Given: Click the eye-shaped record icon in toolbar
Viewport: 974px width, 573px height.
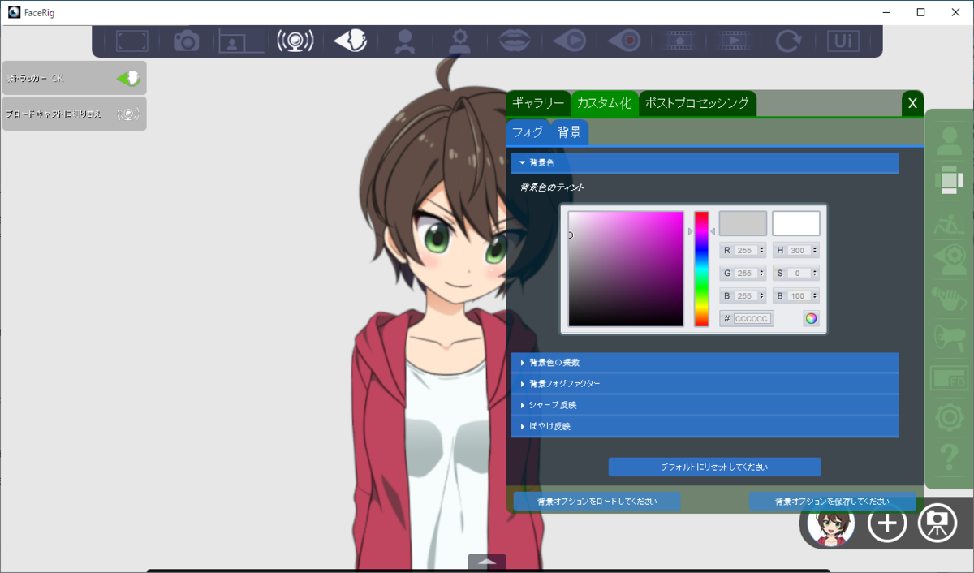Looking at the screenshot, I should (x=625, y=41).
